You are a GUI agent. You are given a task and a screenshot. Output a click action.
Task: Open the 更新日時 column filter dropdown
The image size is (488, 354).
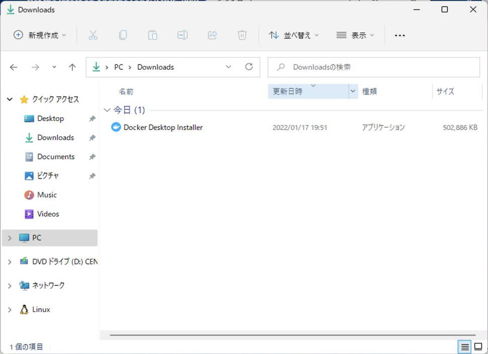click(353, 91)
